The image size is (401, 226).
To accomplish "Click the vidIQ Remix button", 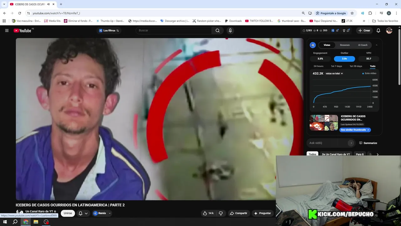I will tap(100, 213).
